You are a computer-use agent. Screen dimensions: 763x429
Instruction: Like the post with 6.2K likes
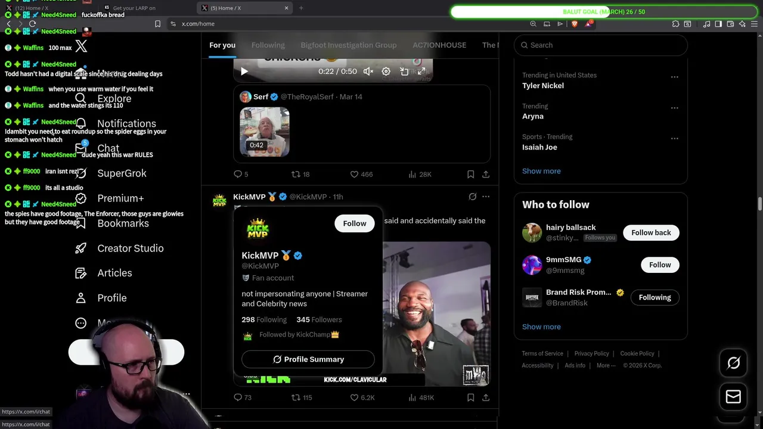click(x=362, y=397)
